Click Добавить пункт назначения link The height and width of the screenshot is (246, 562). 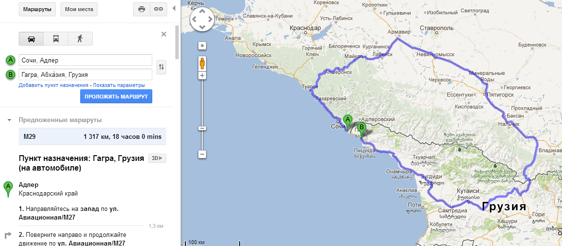click(x=53, y=86)
